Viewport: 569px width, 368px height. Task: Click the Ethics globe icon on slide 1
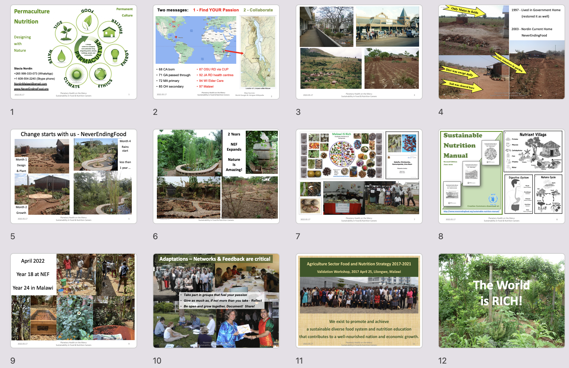coord(100,74)
